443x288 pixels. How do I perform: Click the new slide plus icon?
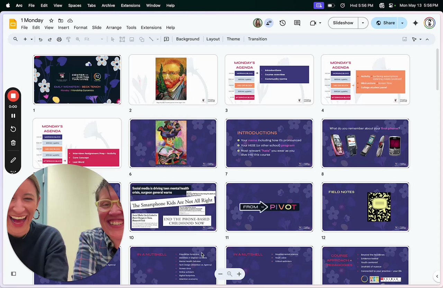25,39
